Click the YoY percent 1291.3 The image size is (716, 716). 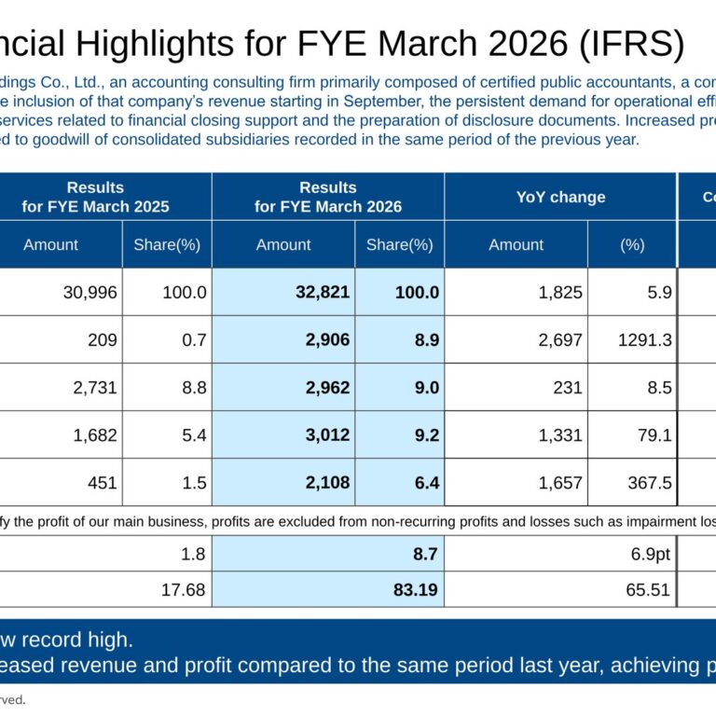point(645,340)
